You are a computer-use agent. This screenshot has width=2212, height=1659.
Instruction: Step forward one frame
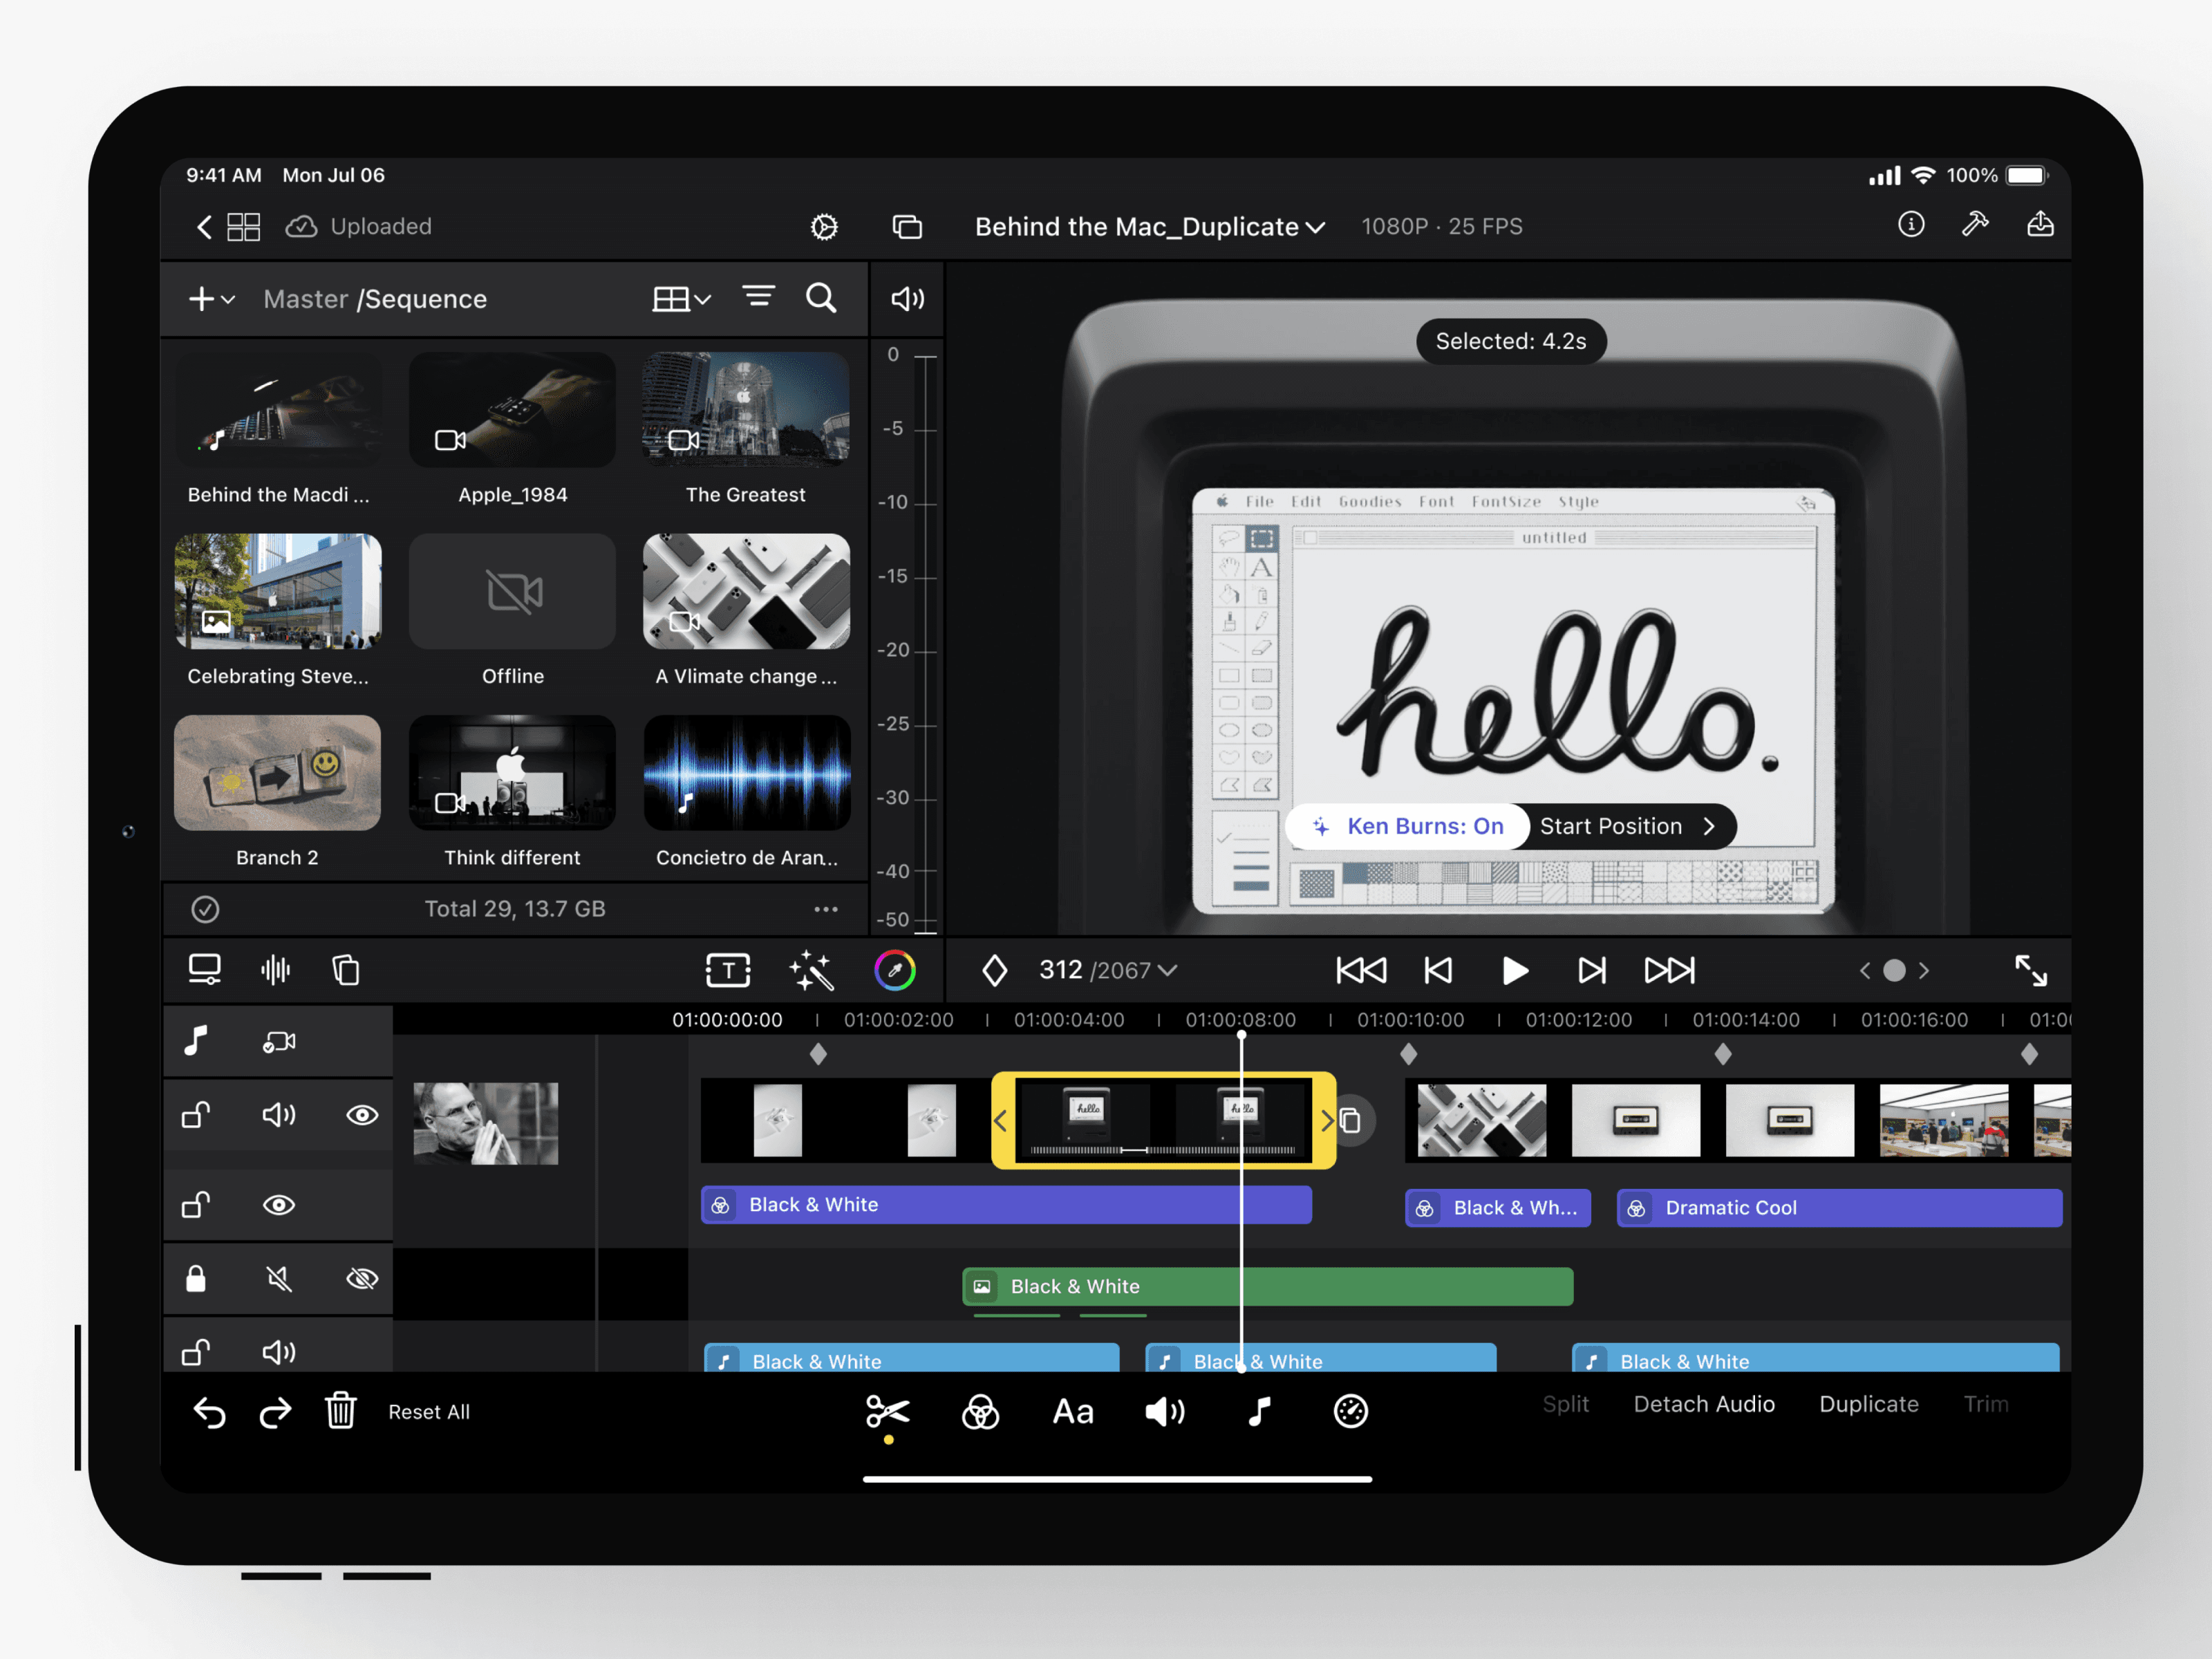click(1592, 970)
